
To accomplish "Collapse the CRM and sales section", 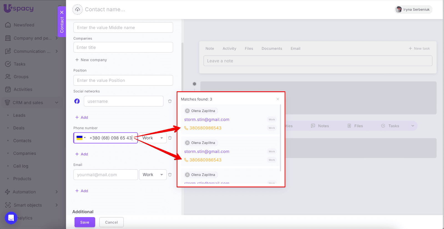I will (x=57, y=103).
